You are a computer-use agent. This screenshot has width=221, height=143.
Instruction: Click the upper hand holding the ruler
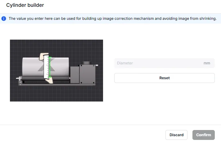point(43,56)
